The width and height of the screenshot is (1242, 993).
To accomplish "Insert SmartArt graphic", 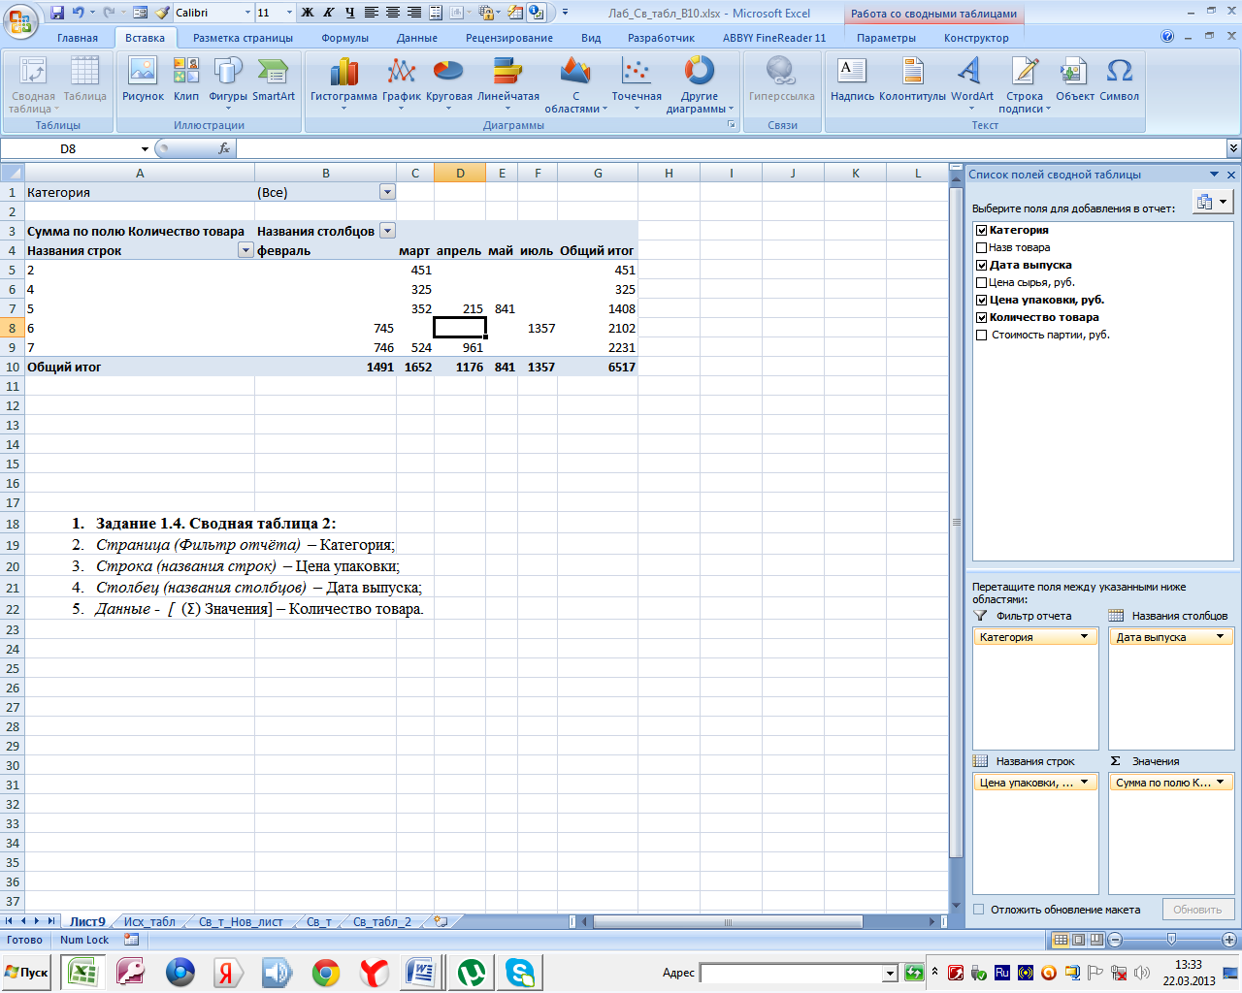I will click(x=274, y=80).
